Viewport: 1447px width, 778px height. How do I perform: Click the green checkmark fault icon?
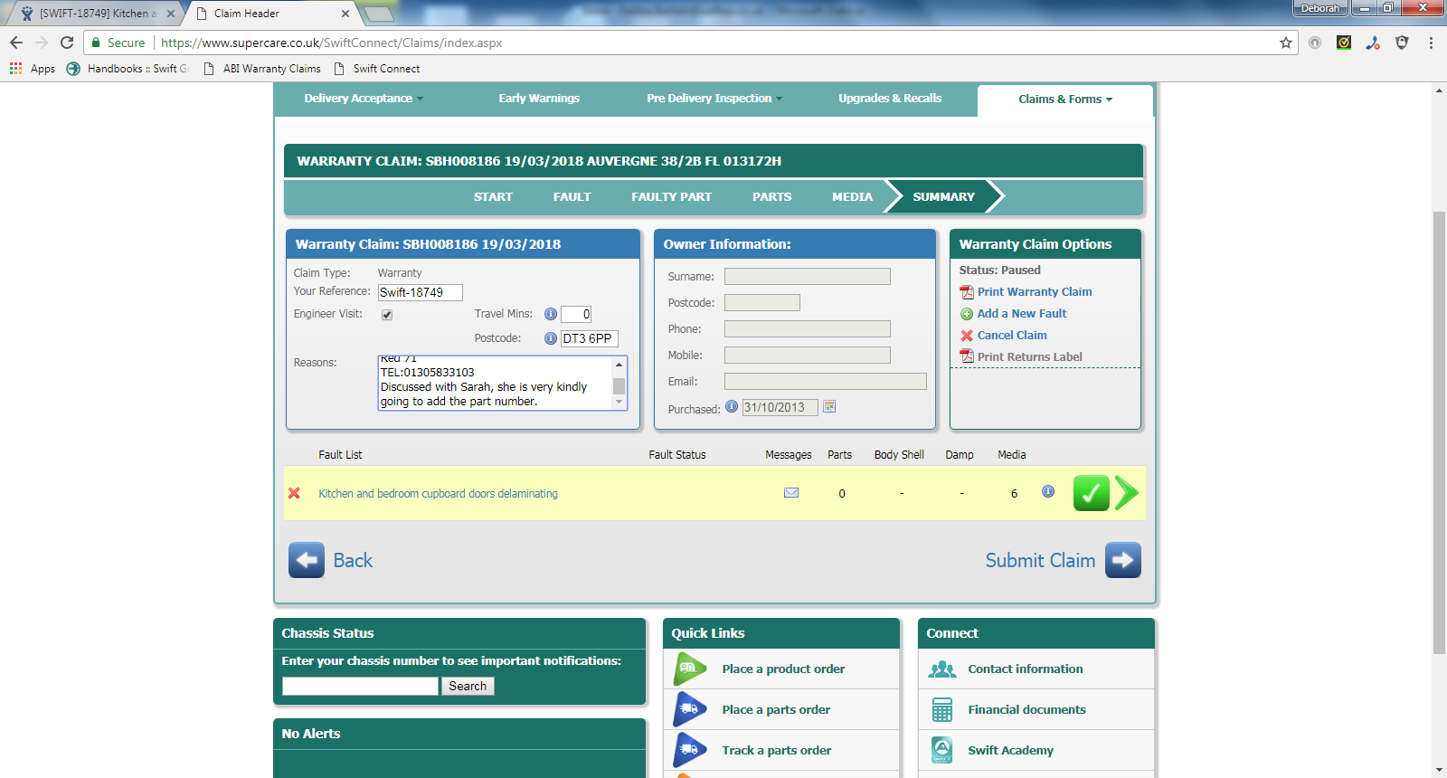[x=1091, y=493]
